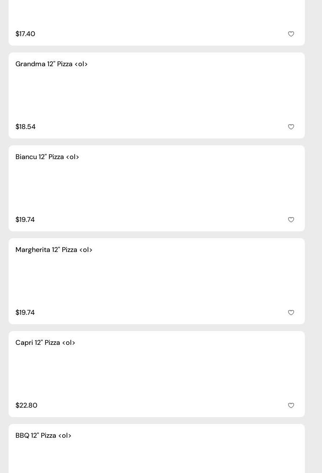Select the $19.74 price under Biancu pizza
322x473 pixels.
25,220
